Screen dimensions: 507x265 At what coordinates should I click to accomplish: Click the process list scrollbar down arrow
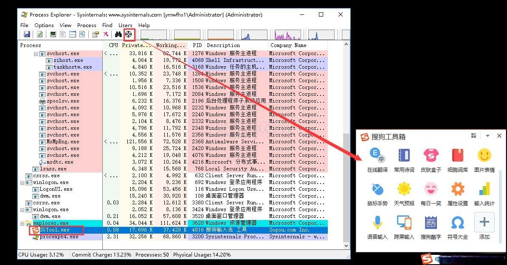point(346,245)
